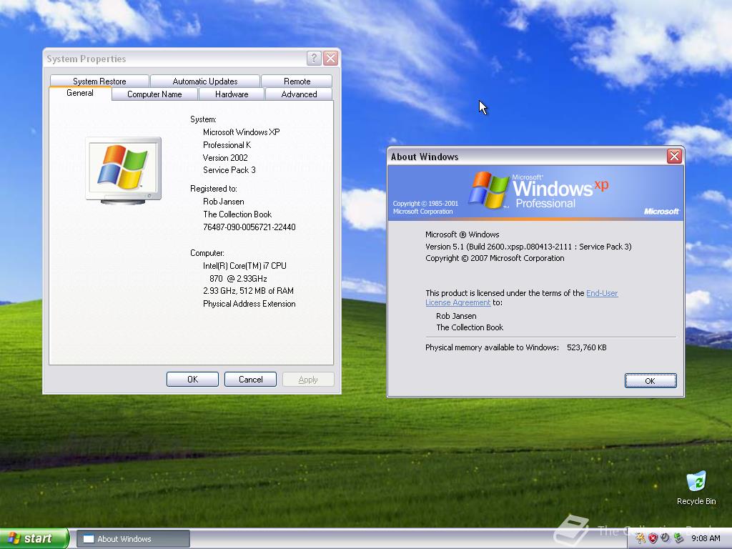This screenshot has width=732, height=549.
Task: Close the System Properties window
Action: click(330, 59)
